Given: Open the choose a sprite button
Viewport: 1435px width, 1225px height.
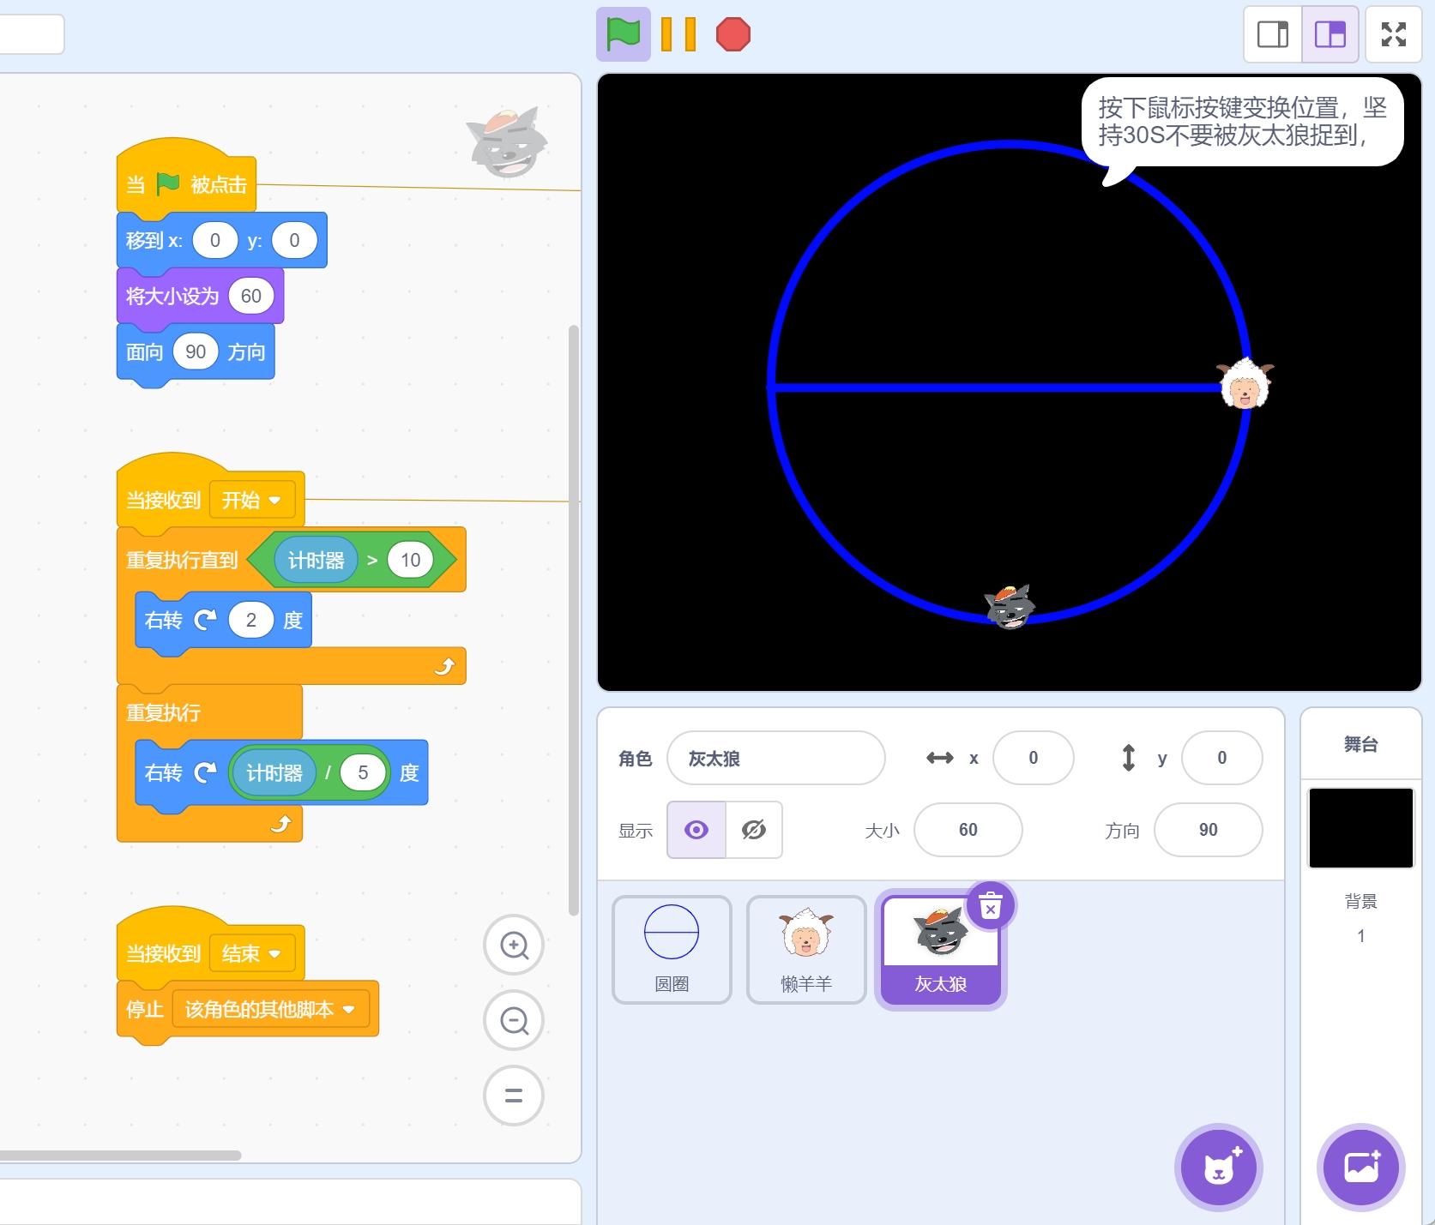Looking at the screenshot, I should coord(1218,1168).
